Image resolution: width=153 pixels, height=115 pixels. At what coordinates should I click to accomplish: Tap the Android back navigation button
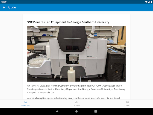coord(57,111)
